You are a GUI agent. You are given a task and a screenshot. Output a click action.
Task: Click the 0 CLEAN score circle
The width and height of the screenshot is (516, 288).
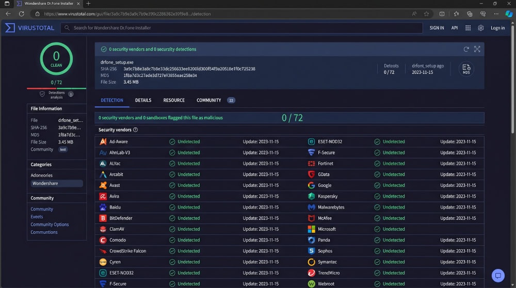56,59
